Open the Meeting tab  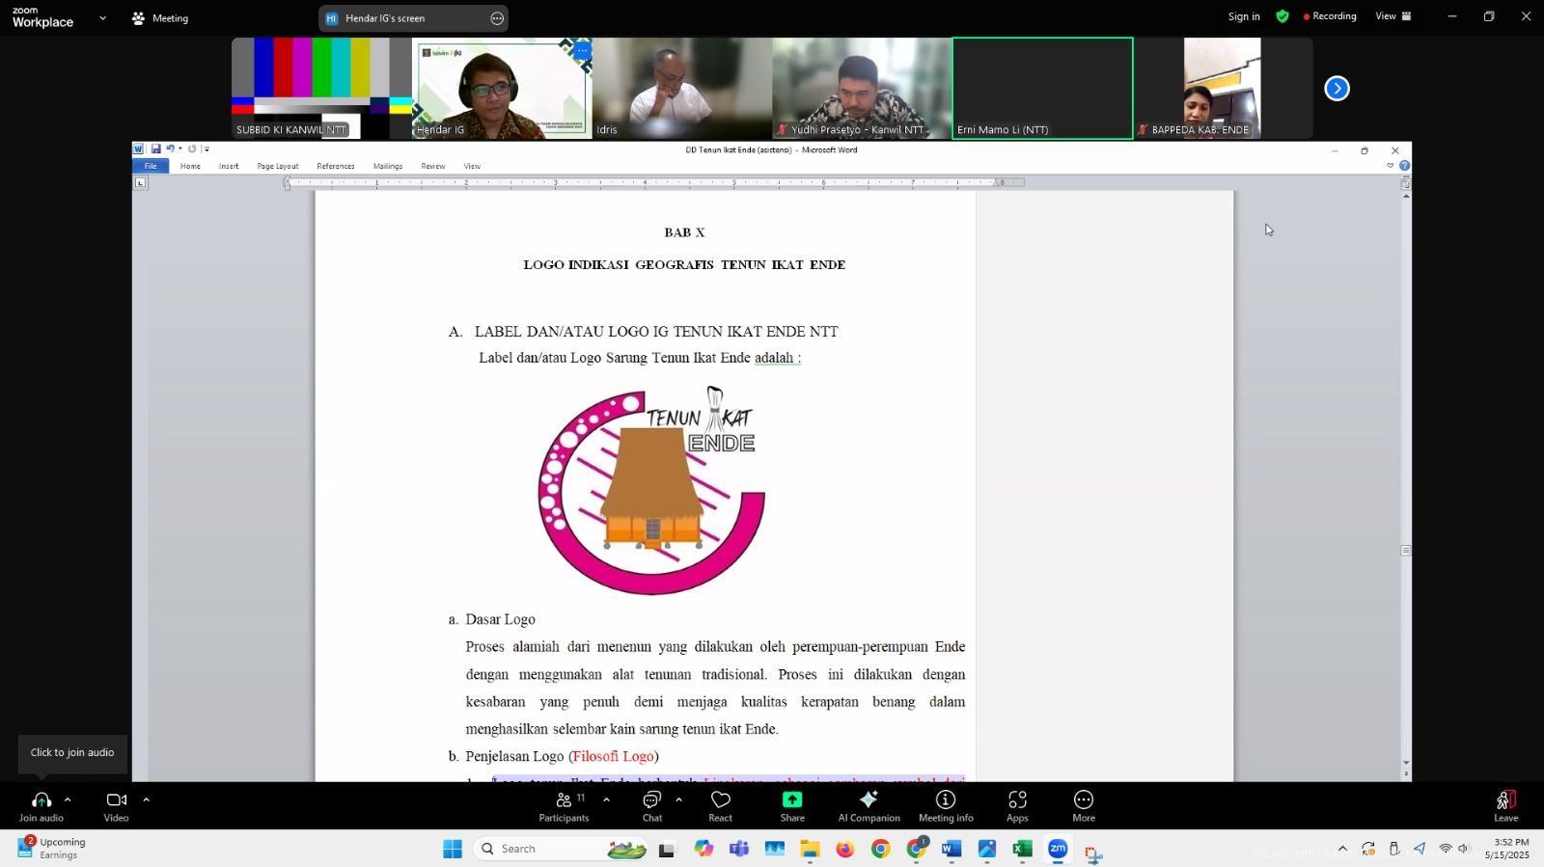161,18
